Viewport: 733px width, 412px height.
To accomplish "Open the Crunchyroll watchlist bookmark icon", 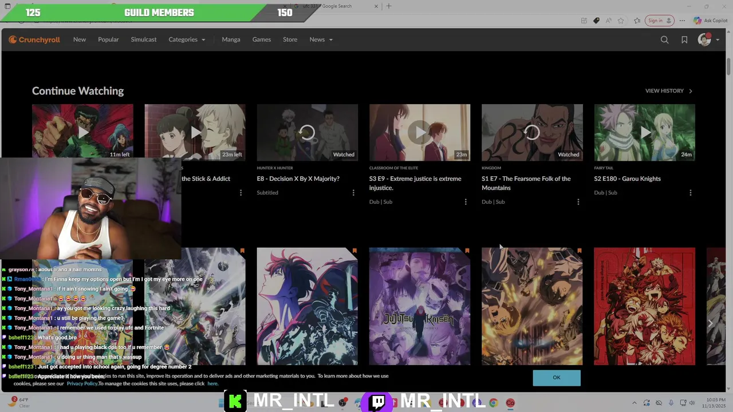I will (x=684, y=39).
